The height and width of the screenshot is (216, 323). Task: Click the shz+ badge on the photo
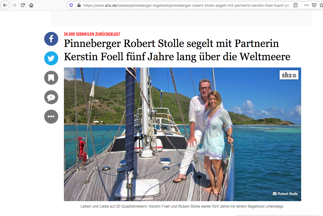tap(289, 75)
